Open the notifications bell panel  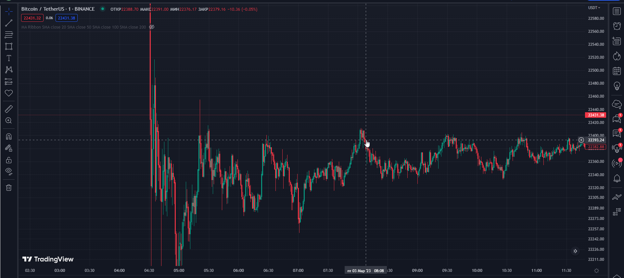[x=617, y=178]
